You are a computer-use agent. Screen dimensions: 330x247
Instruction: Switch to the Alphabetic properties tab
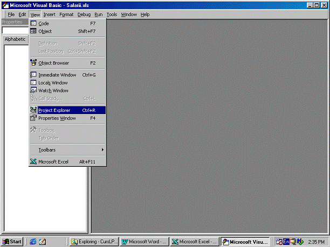coord(15,39)
